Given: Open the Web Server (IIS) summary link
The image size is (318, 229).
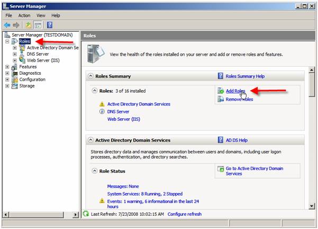Looking at the screenshot, I should click(124, 119).
